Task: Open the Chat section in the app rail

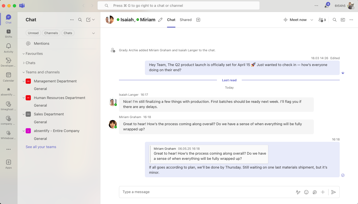Action: tap(8, 19)
